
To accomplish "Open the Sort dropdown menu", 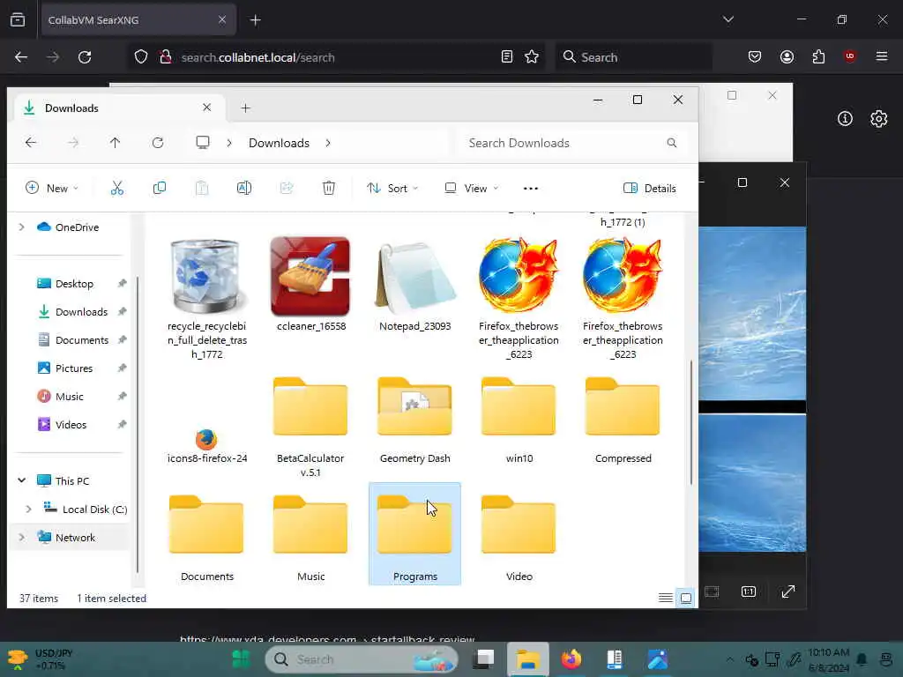I will [x=392, y=189].
